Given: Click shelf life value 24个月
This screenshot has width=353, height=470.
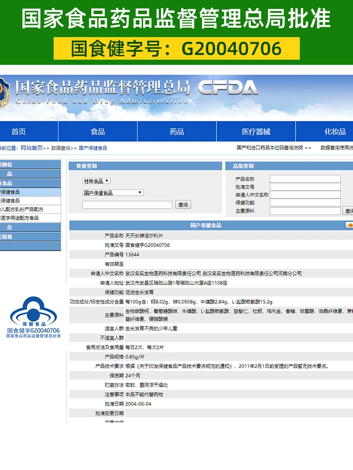Looking at the screenshot, I should 132,376.
